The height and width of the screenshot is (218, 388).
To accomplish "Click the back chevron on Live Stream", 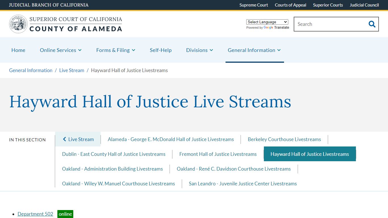I will click(64, 139).
